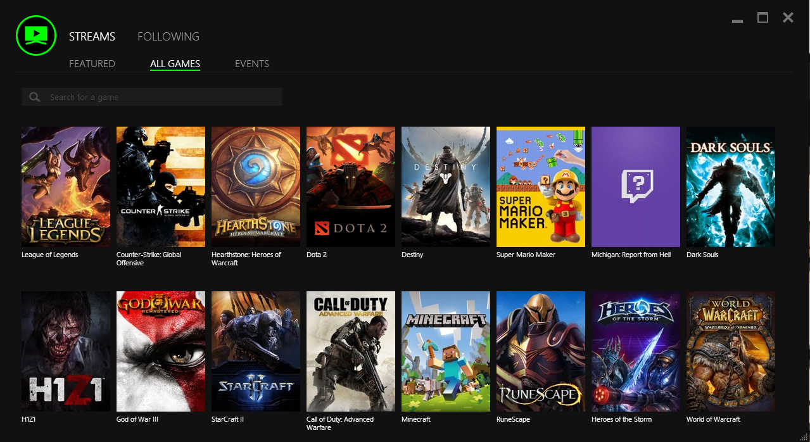Viewport: 810px width, 442px height.
Task: Click the Dark Souls title link
Action: coord(702,255)
